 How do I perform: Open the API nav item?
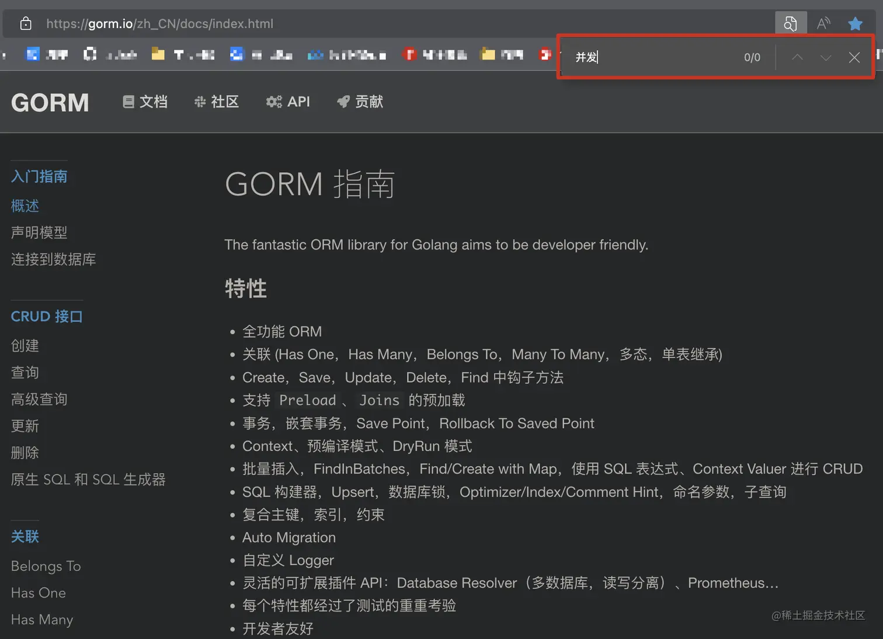(288, 102)
